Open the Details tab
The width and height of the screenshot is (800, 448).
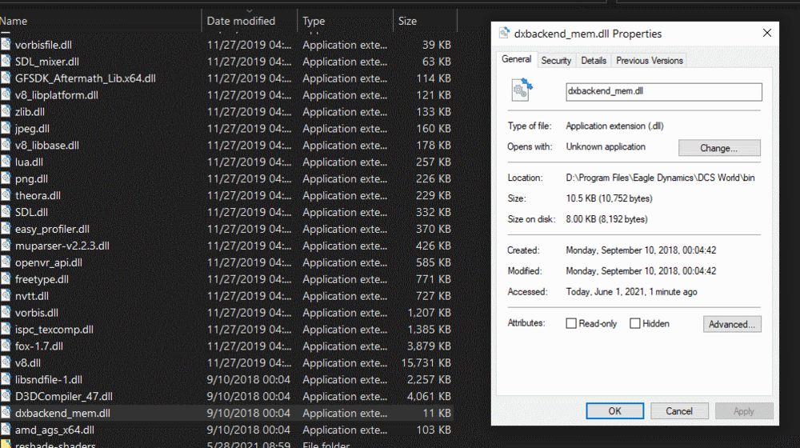(594, 60)
